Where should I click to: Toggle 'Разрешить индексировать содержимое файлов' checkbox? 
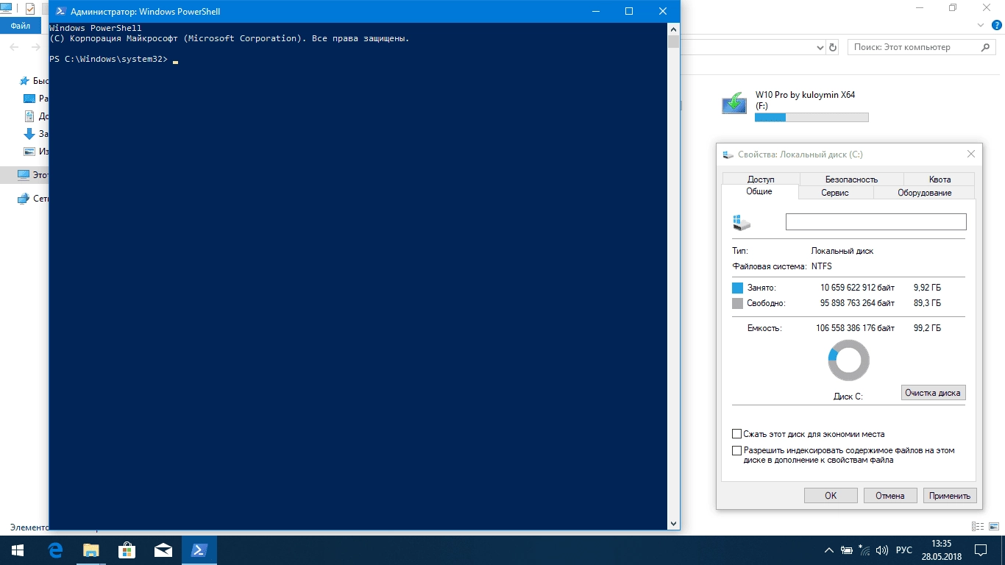(737, 450)
